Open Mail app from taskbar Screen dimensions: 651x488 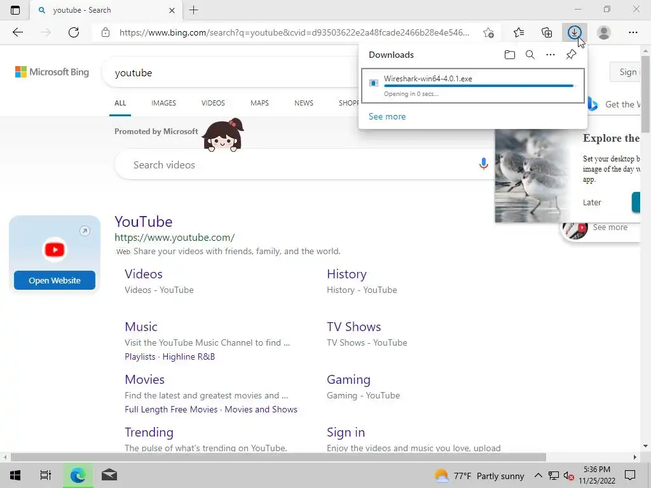(109, 475)
